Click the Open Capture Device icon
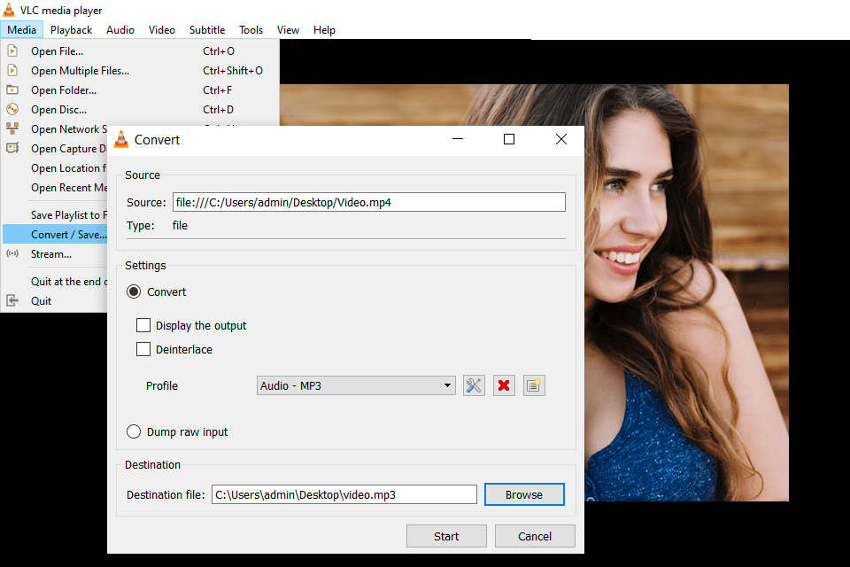The height and width of the screenshot is (567, 850). click(x=12, y=148)
